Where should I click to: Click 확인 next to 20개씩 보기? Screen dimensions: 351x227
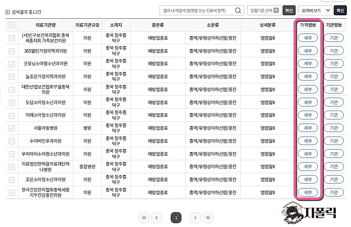(341, 10)
